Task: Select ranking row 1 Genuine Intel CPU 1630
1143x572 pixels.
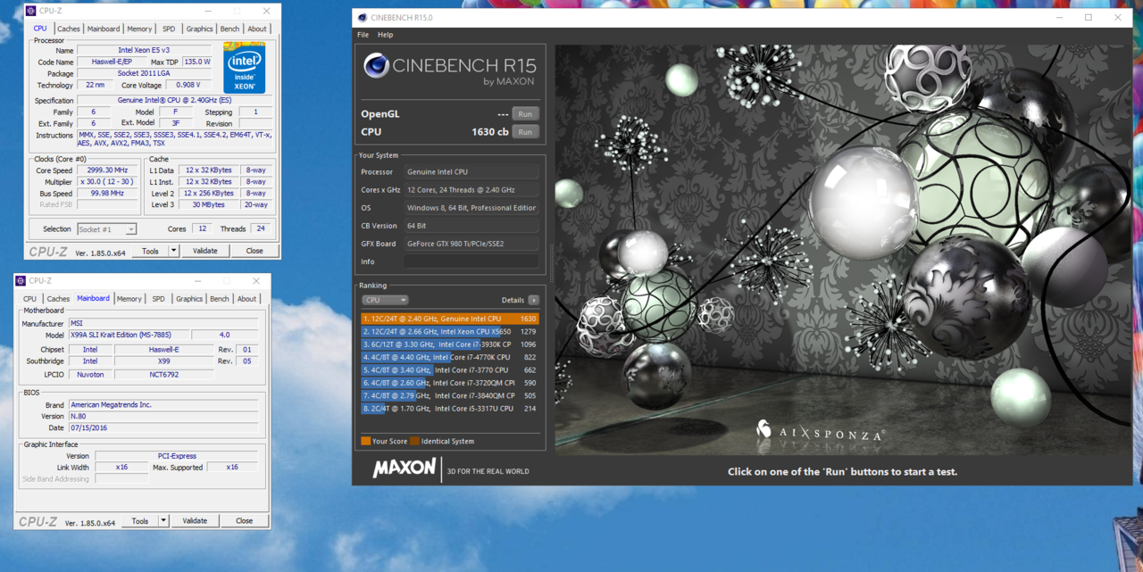Action: pos(450,319)
